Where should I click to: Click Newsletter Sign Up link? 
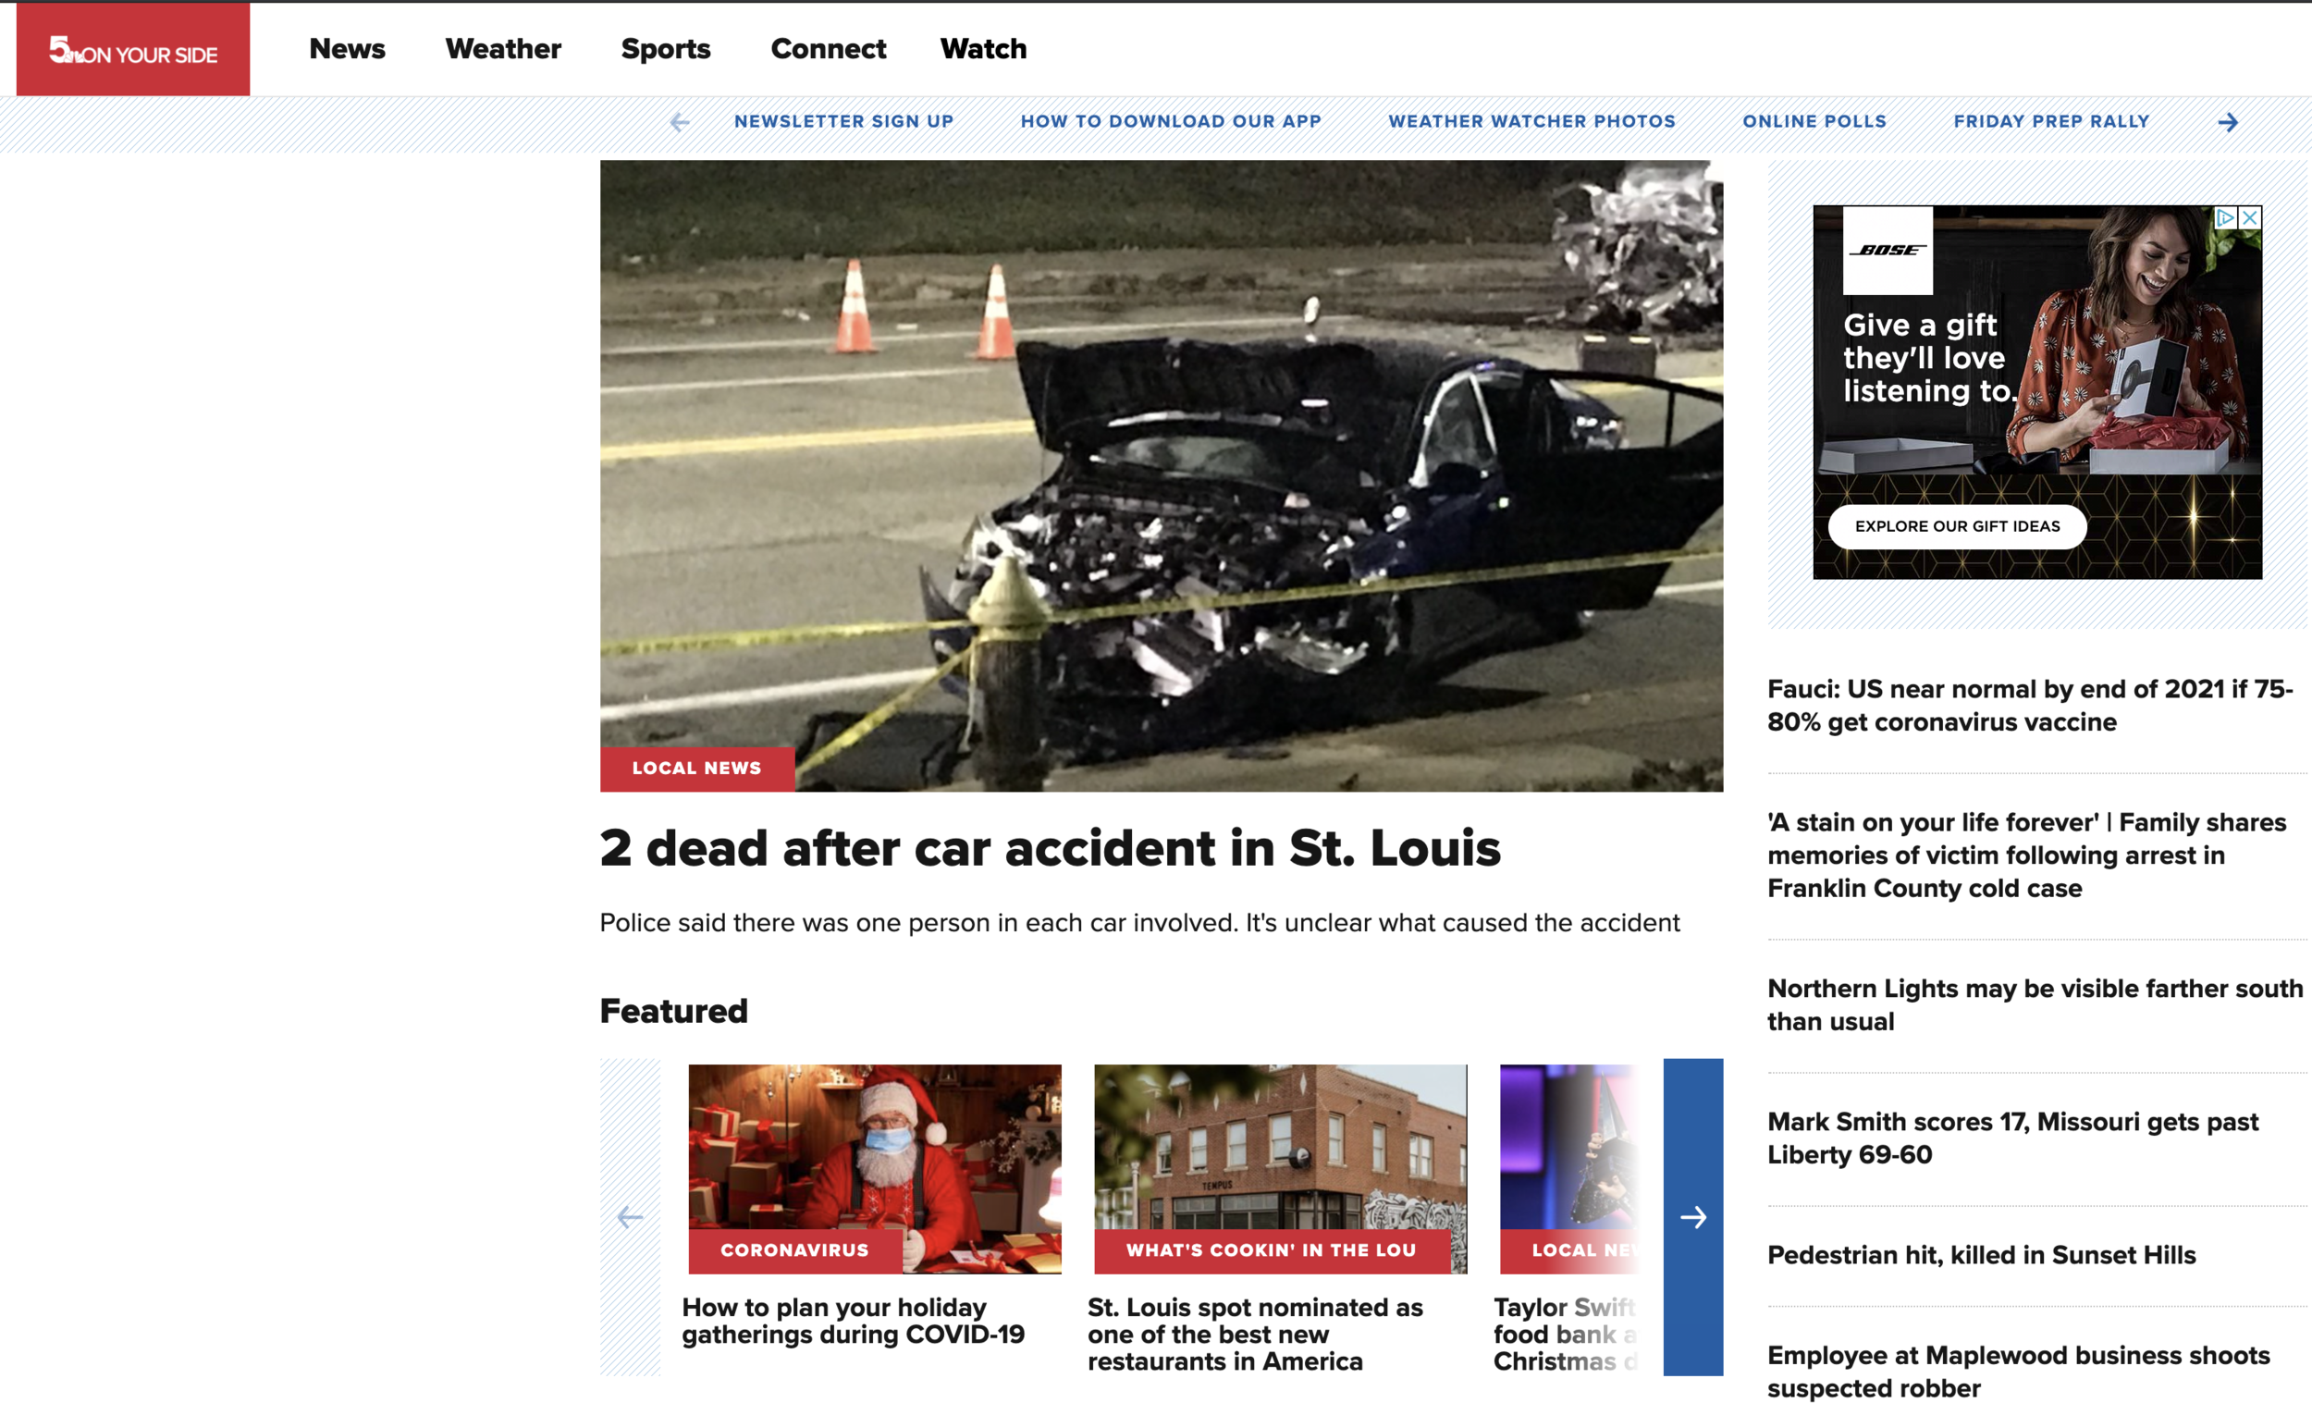(x=842, y=121)
